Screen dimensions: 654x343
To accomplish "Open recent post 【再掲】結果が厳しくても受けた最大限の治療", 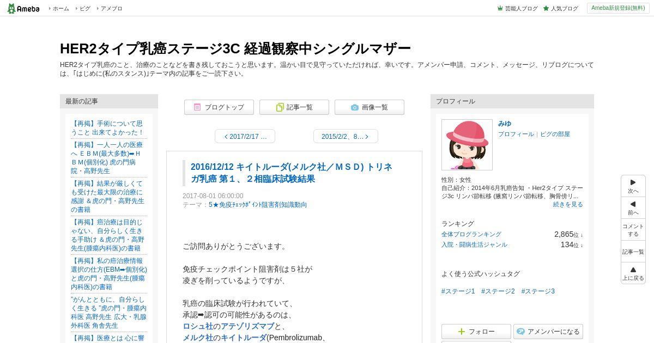I will pos(108,197).
